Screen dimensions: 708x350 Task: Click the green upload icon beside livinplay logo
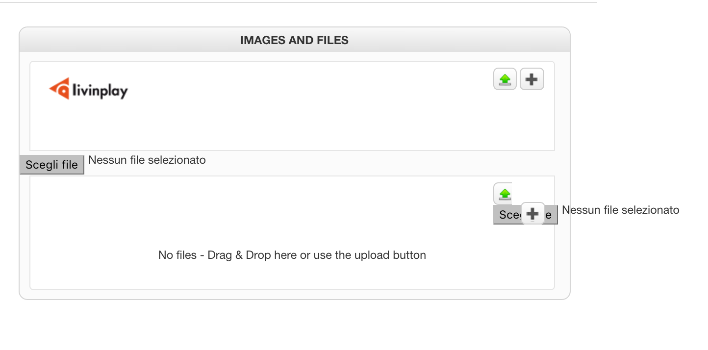click(505, 79)
